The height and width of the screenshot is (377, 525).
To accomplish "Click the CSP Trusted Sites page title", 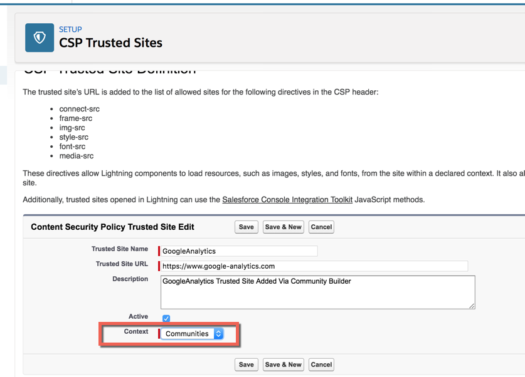I will 110,43.
